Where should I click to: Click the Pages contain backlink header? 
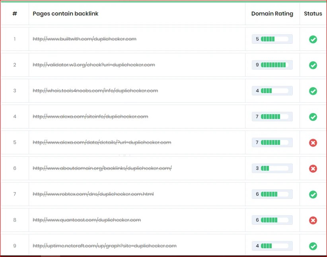point(65,14)
